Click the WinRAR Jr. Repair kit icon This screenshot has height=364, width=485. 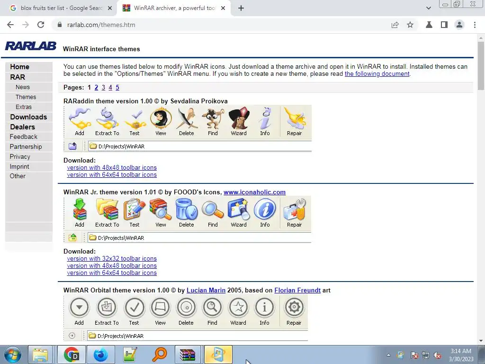(295, 209)
